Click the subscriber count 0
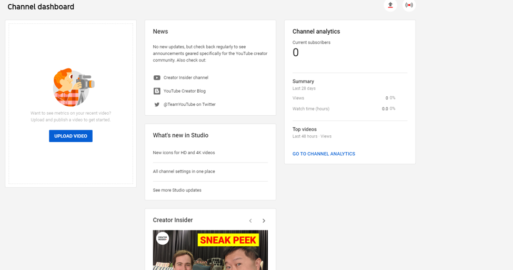Image resolution: width=513 pixels, height=270 pixels. pyautogui.click(x=295, y=53)
